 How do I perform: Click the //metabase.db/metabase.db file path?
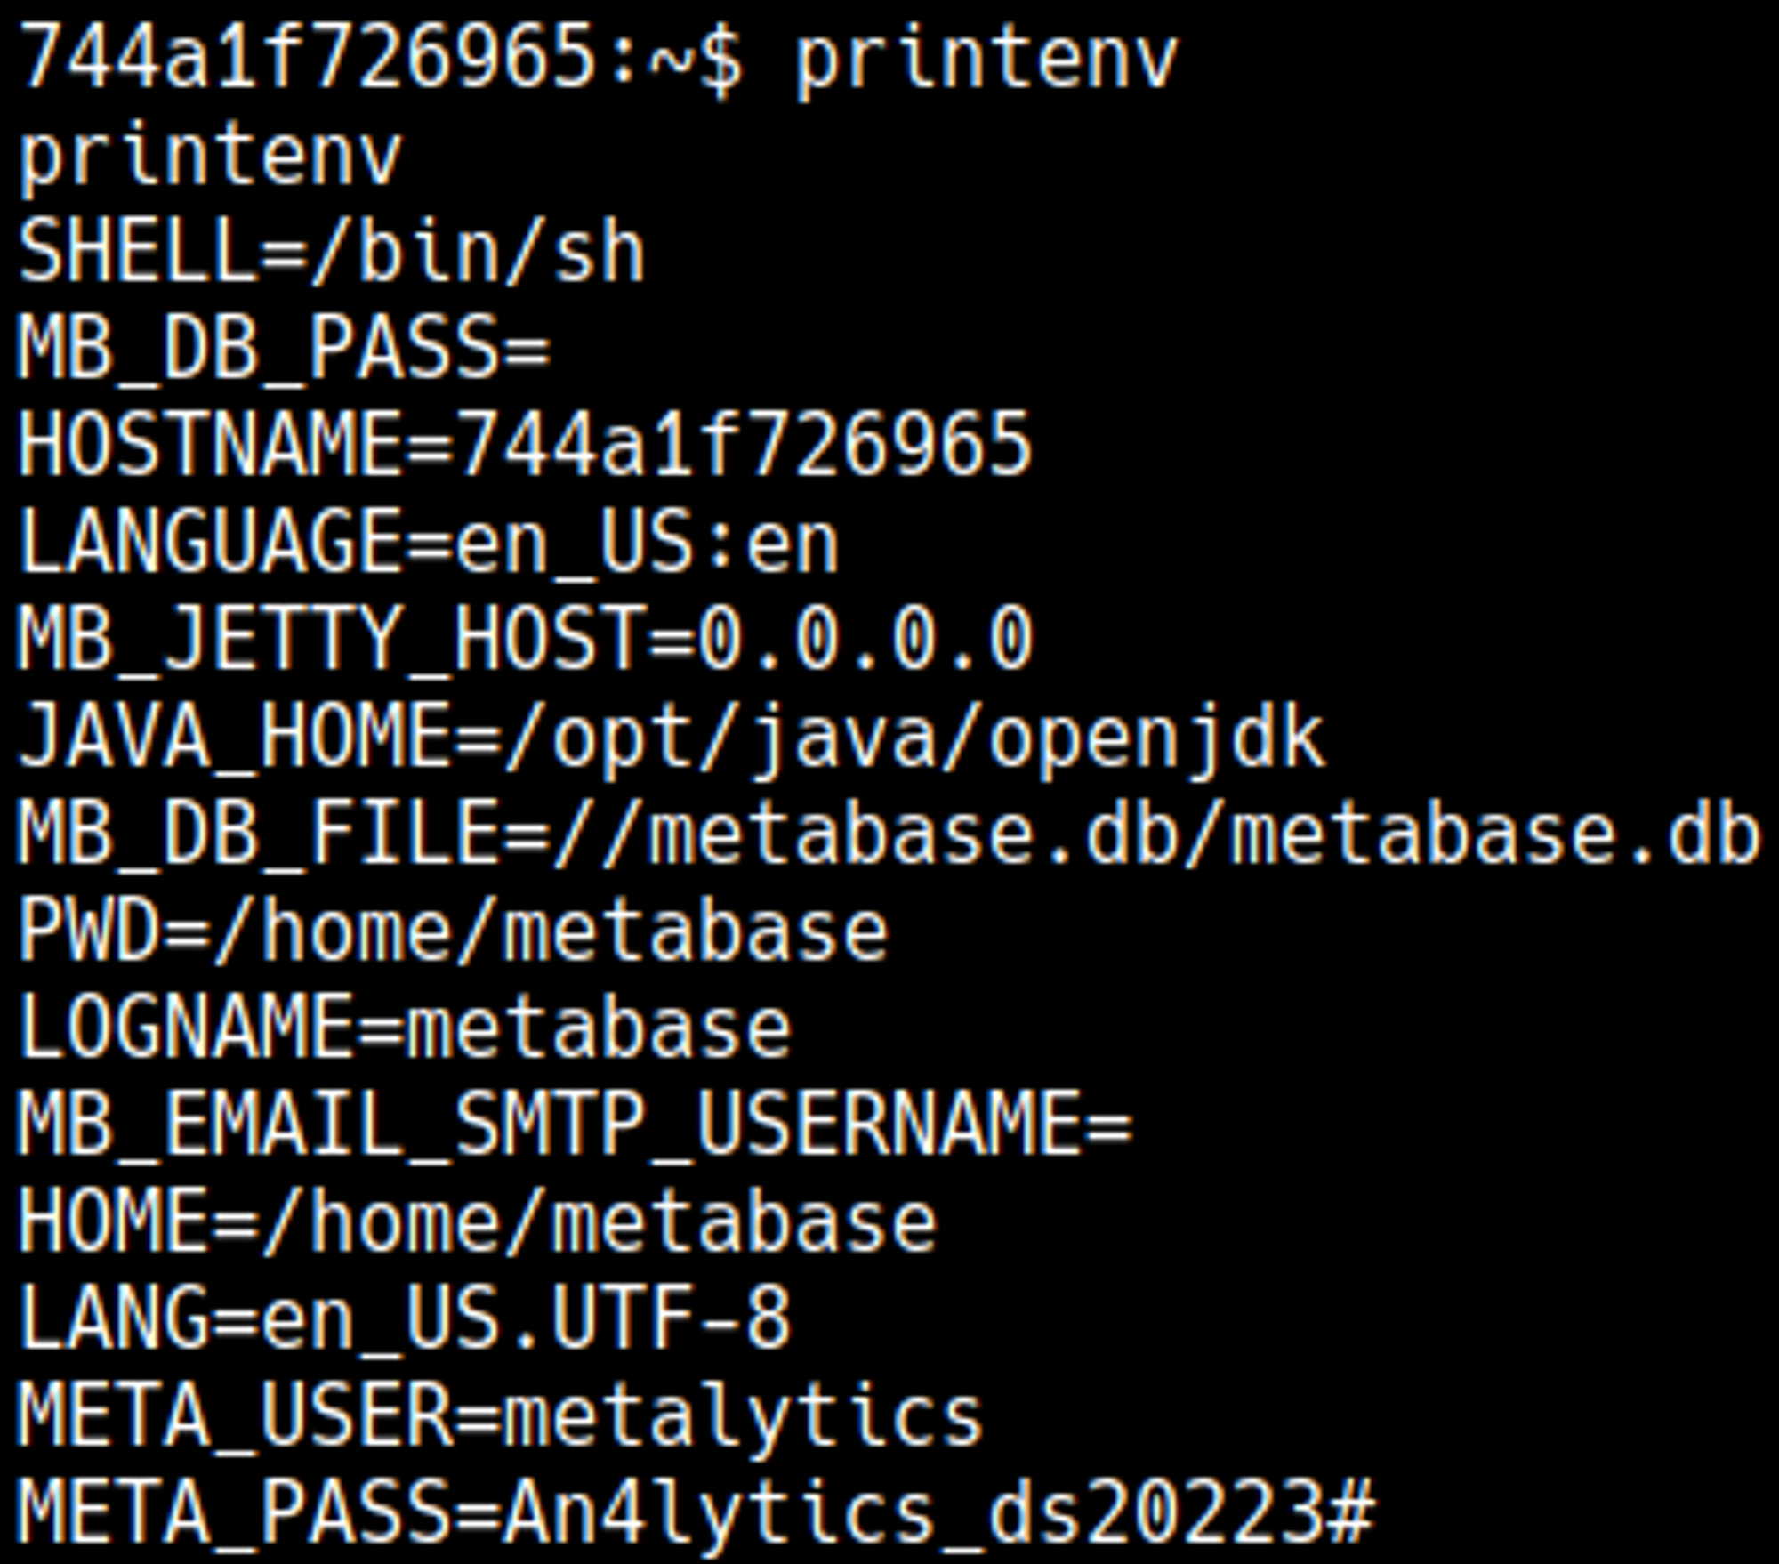[1156, 834]
